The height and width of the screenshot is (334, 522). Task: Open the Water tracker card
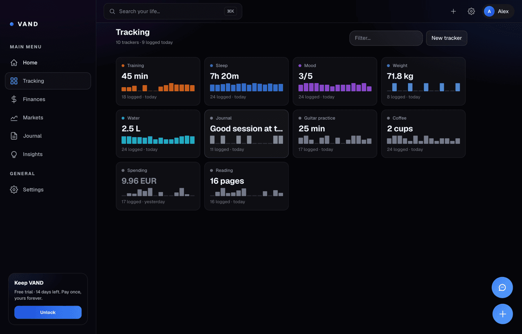(x=158, y=134)
